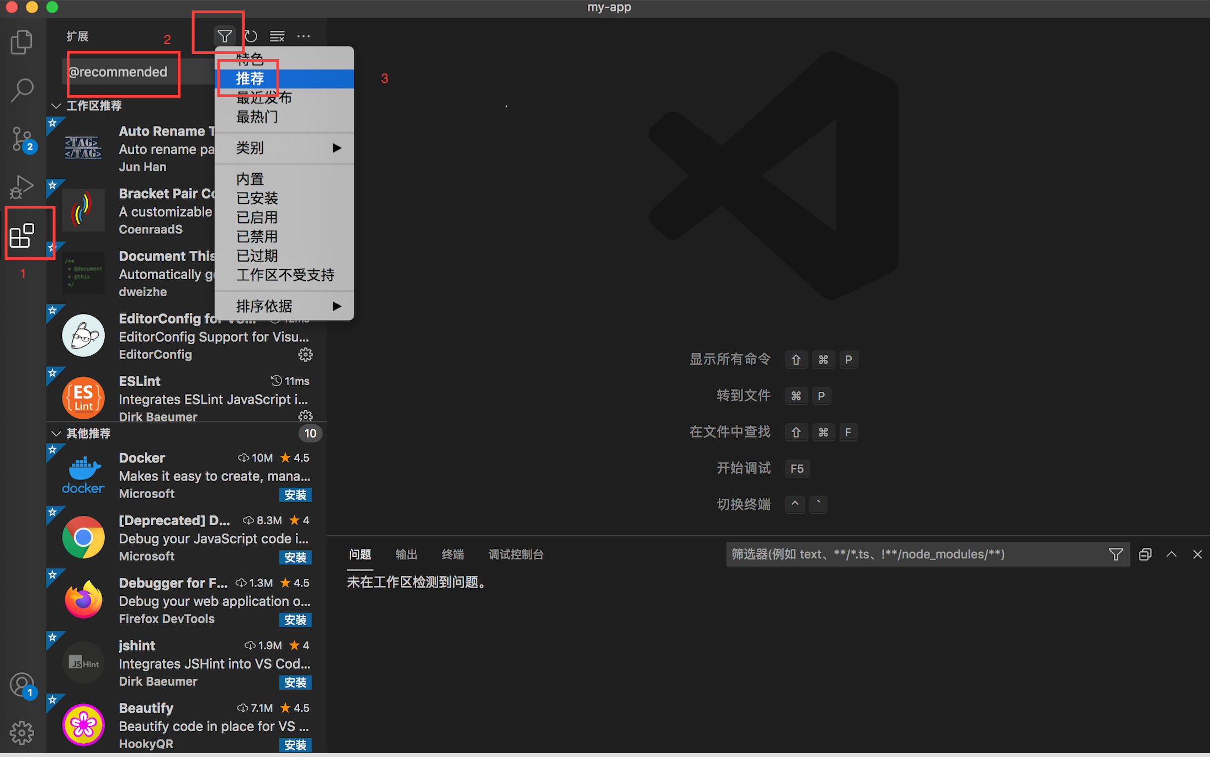The image size is (1210, 757).
Task: Install the Docker extension
Action: [295, 495]
